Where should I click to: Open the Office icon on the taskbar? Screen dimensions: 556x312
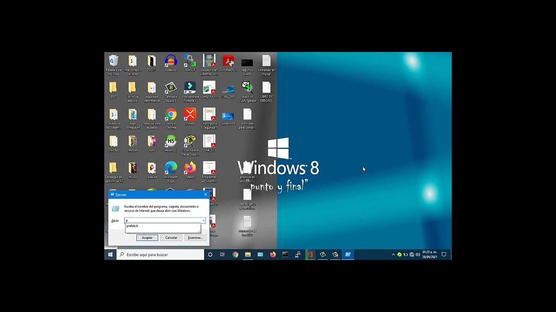click(x=310, y=255)
